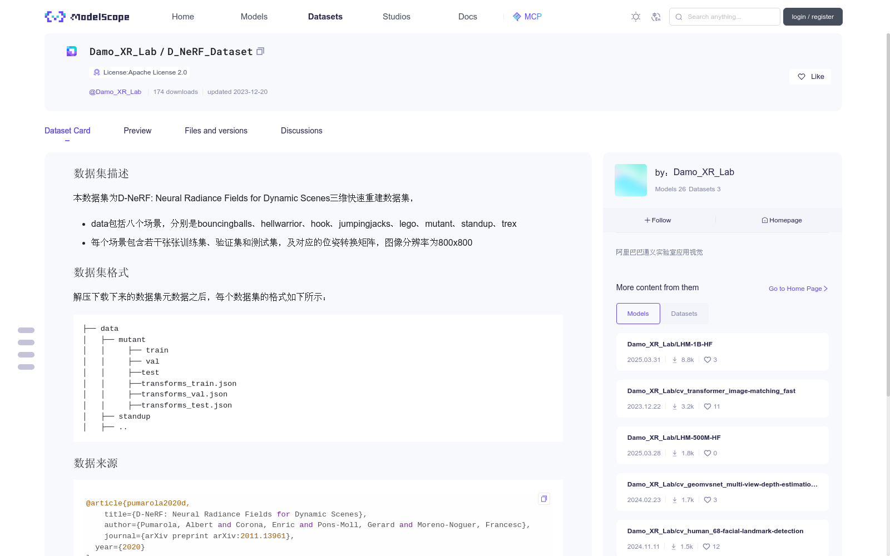Click heart icon on image-matching_fast card
The height and width of the screenshot is (556, 890).
[x=708, y=406]
